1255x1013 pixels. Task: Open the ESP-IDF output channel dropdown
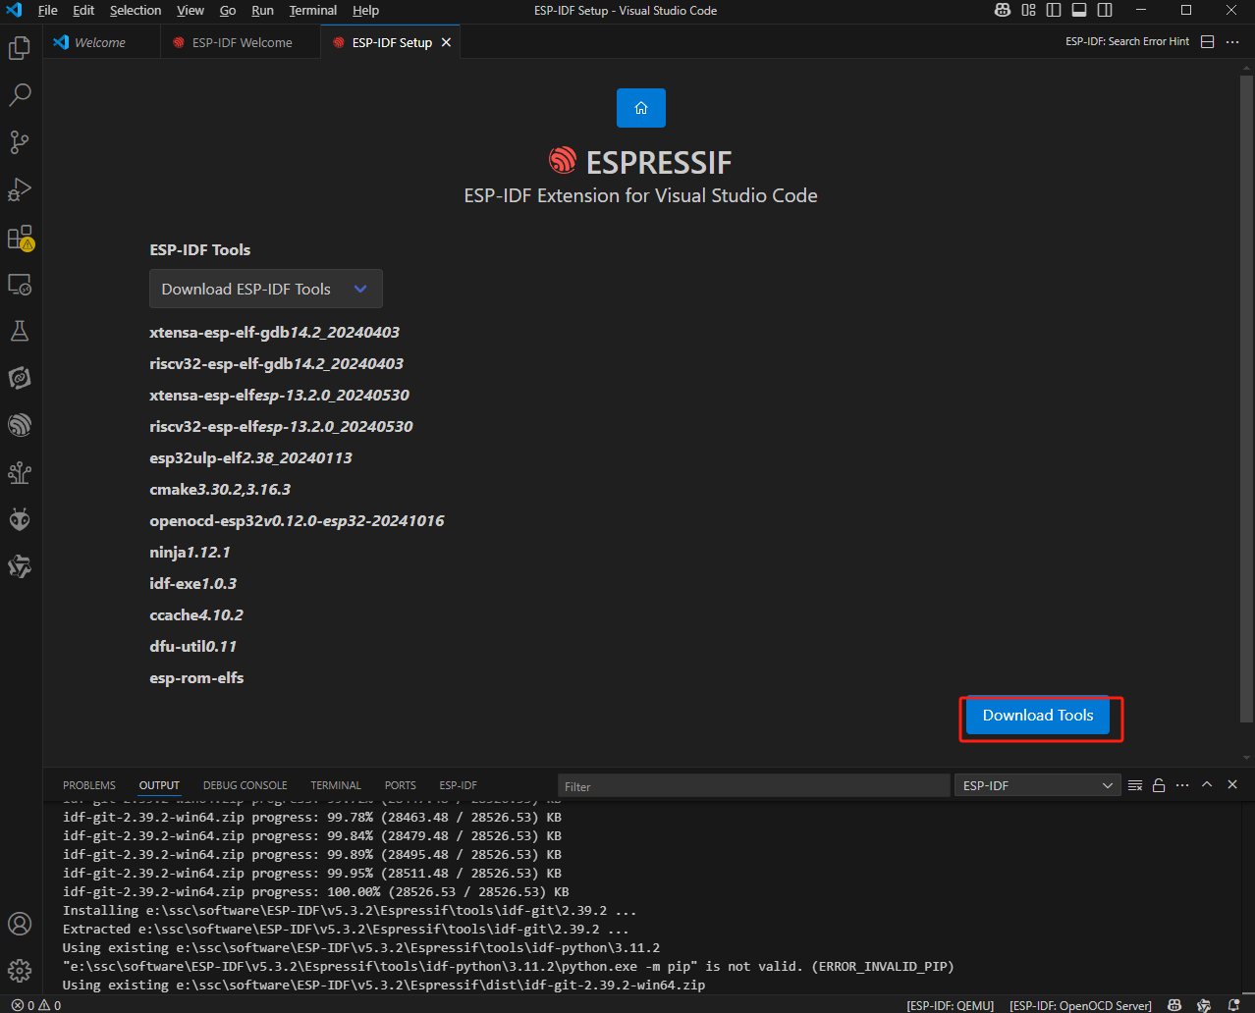(x=1037, y=785)
